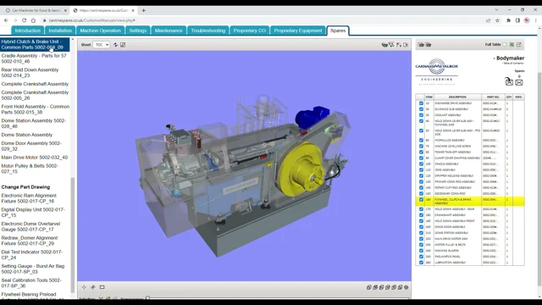Uncheck item 30 Coolant Assembly checkbox
The image size is (542, 305).
click(421, 115)
